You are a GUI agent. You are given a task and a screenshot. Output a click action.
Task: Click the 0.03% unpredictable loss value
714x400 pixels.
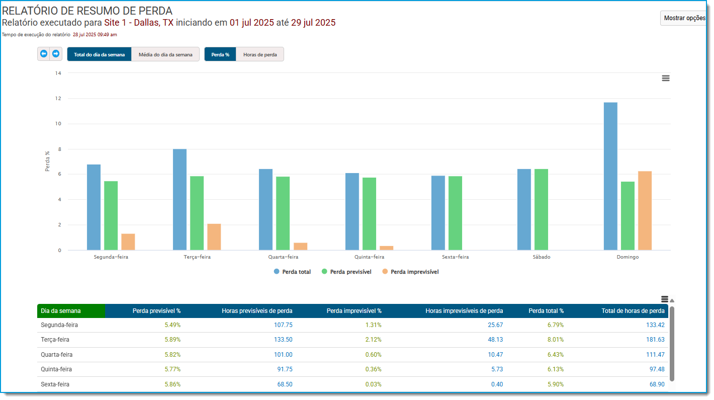[374, 384]
